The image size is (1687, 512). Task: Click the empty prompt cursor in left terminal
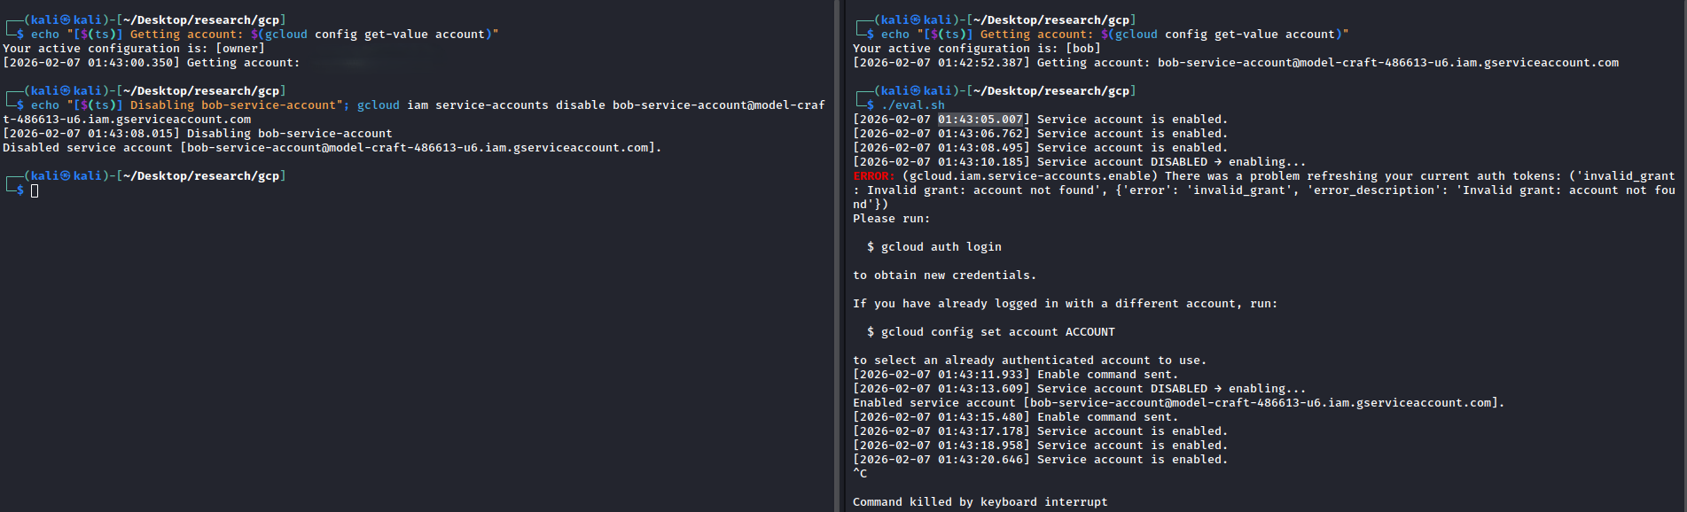[35, 190]
